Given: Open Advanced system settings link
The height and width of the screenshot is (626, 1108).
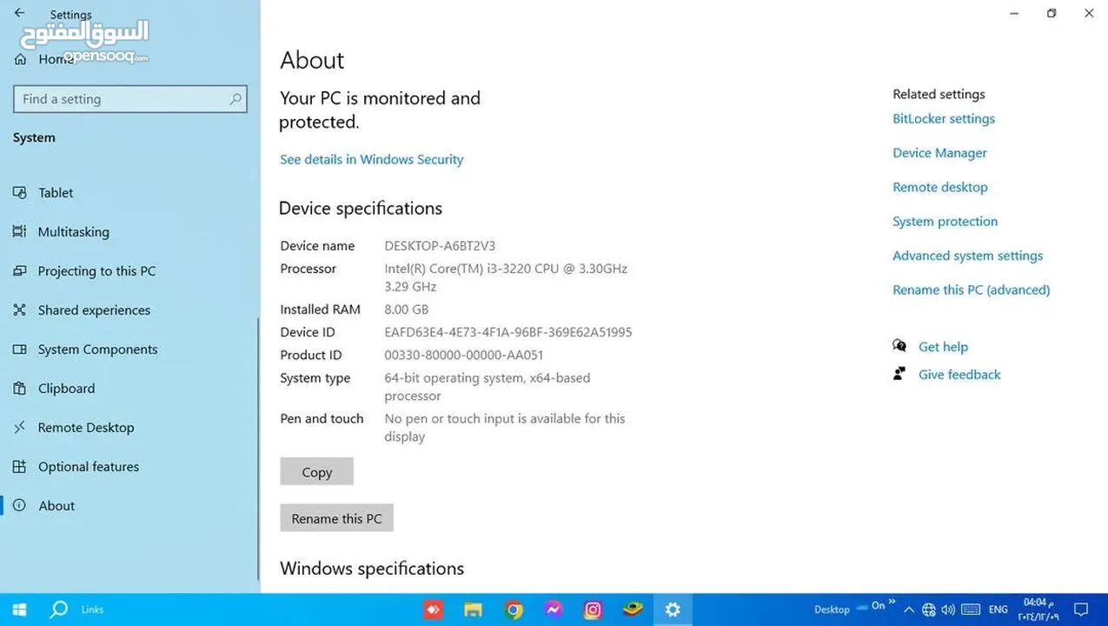Looking at the screenshot, I should point(967,256).
